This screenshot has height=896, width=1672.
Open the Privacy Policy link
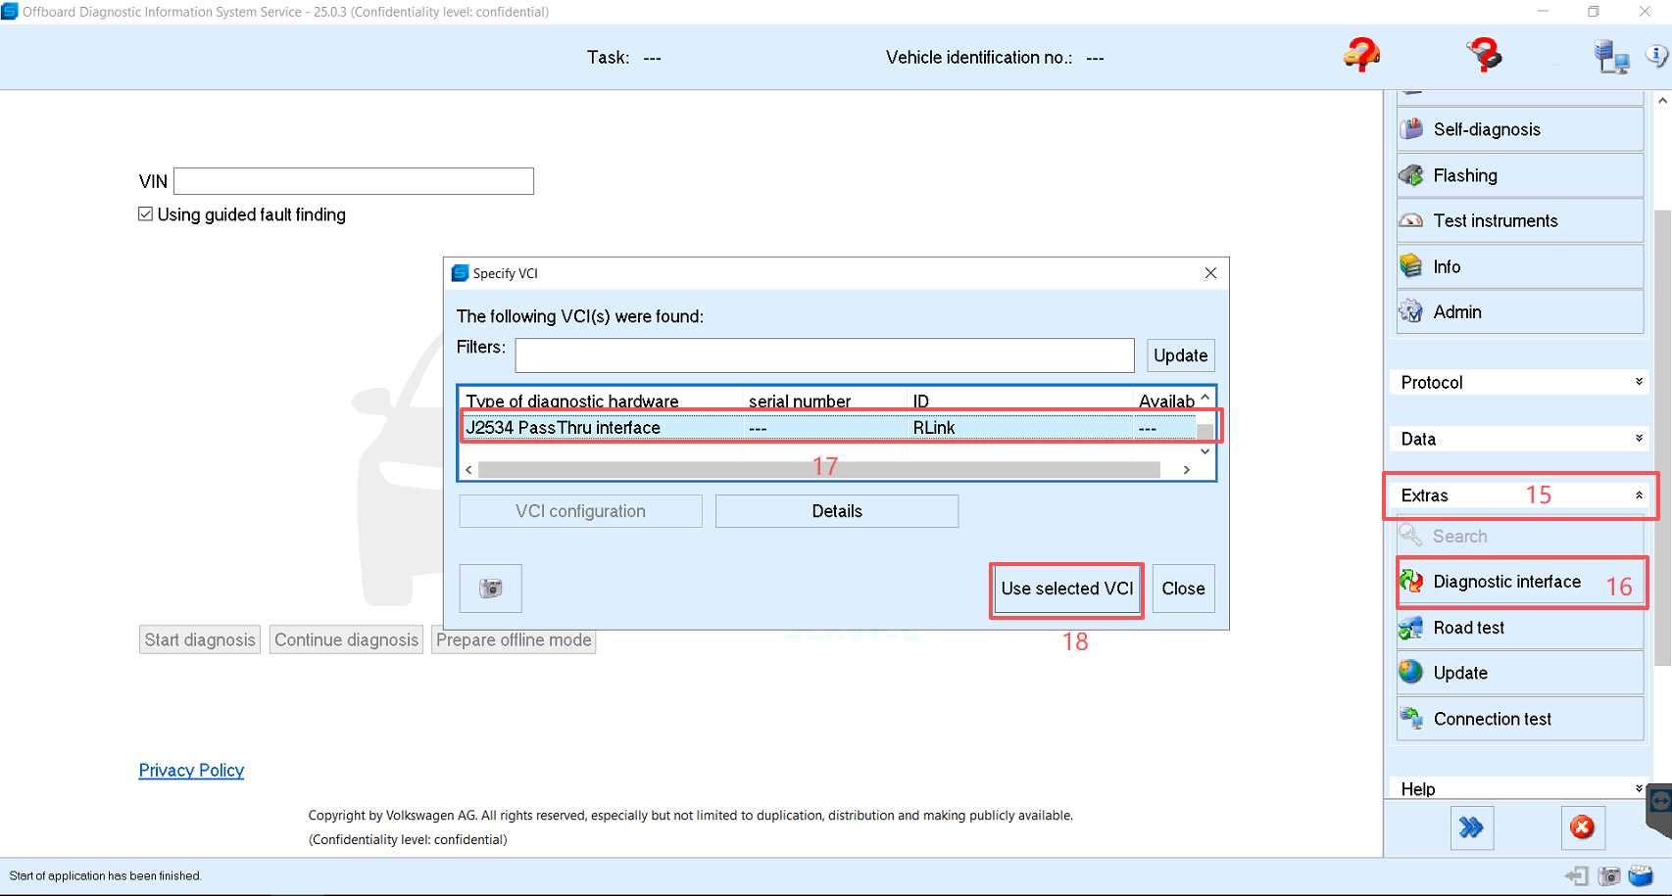[x=191, y=771]
